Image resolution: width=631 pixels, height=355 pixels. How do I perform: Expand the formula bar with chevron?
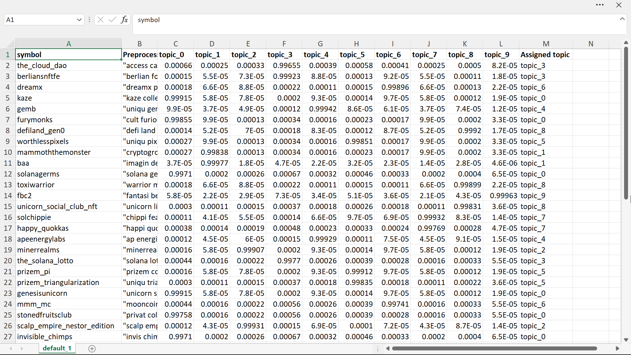[x=622, y=19]
